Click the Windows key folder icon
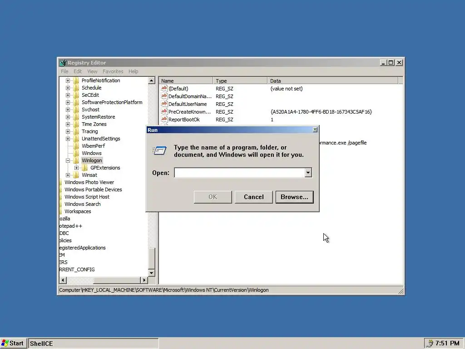465x349 pixels. pyautogui.click(x=76, y=153)
